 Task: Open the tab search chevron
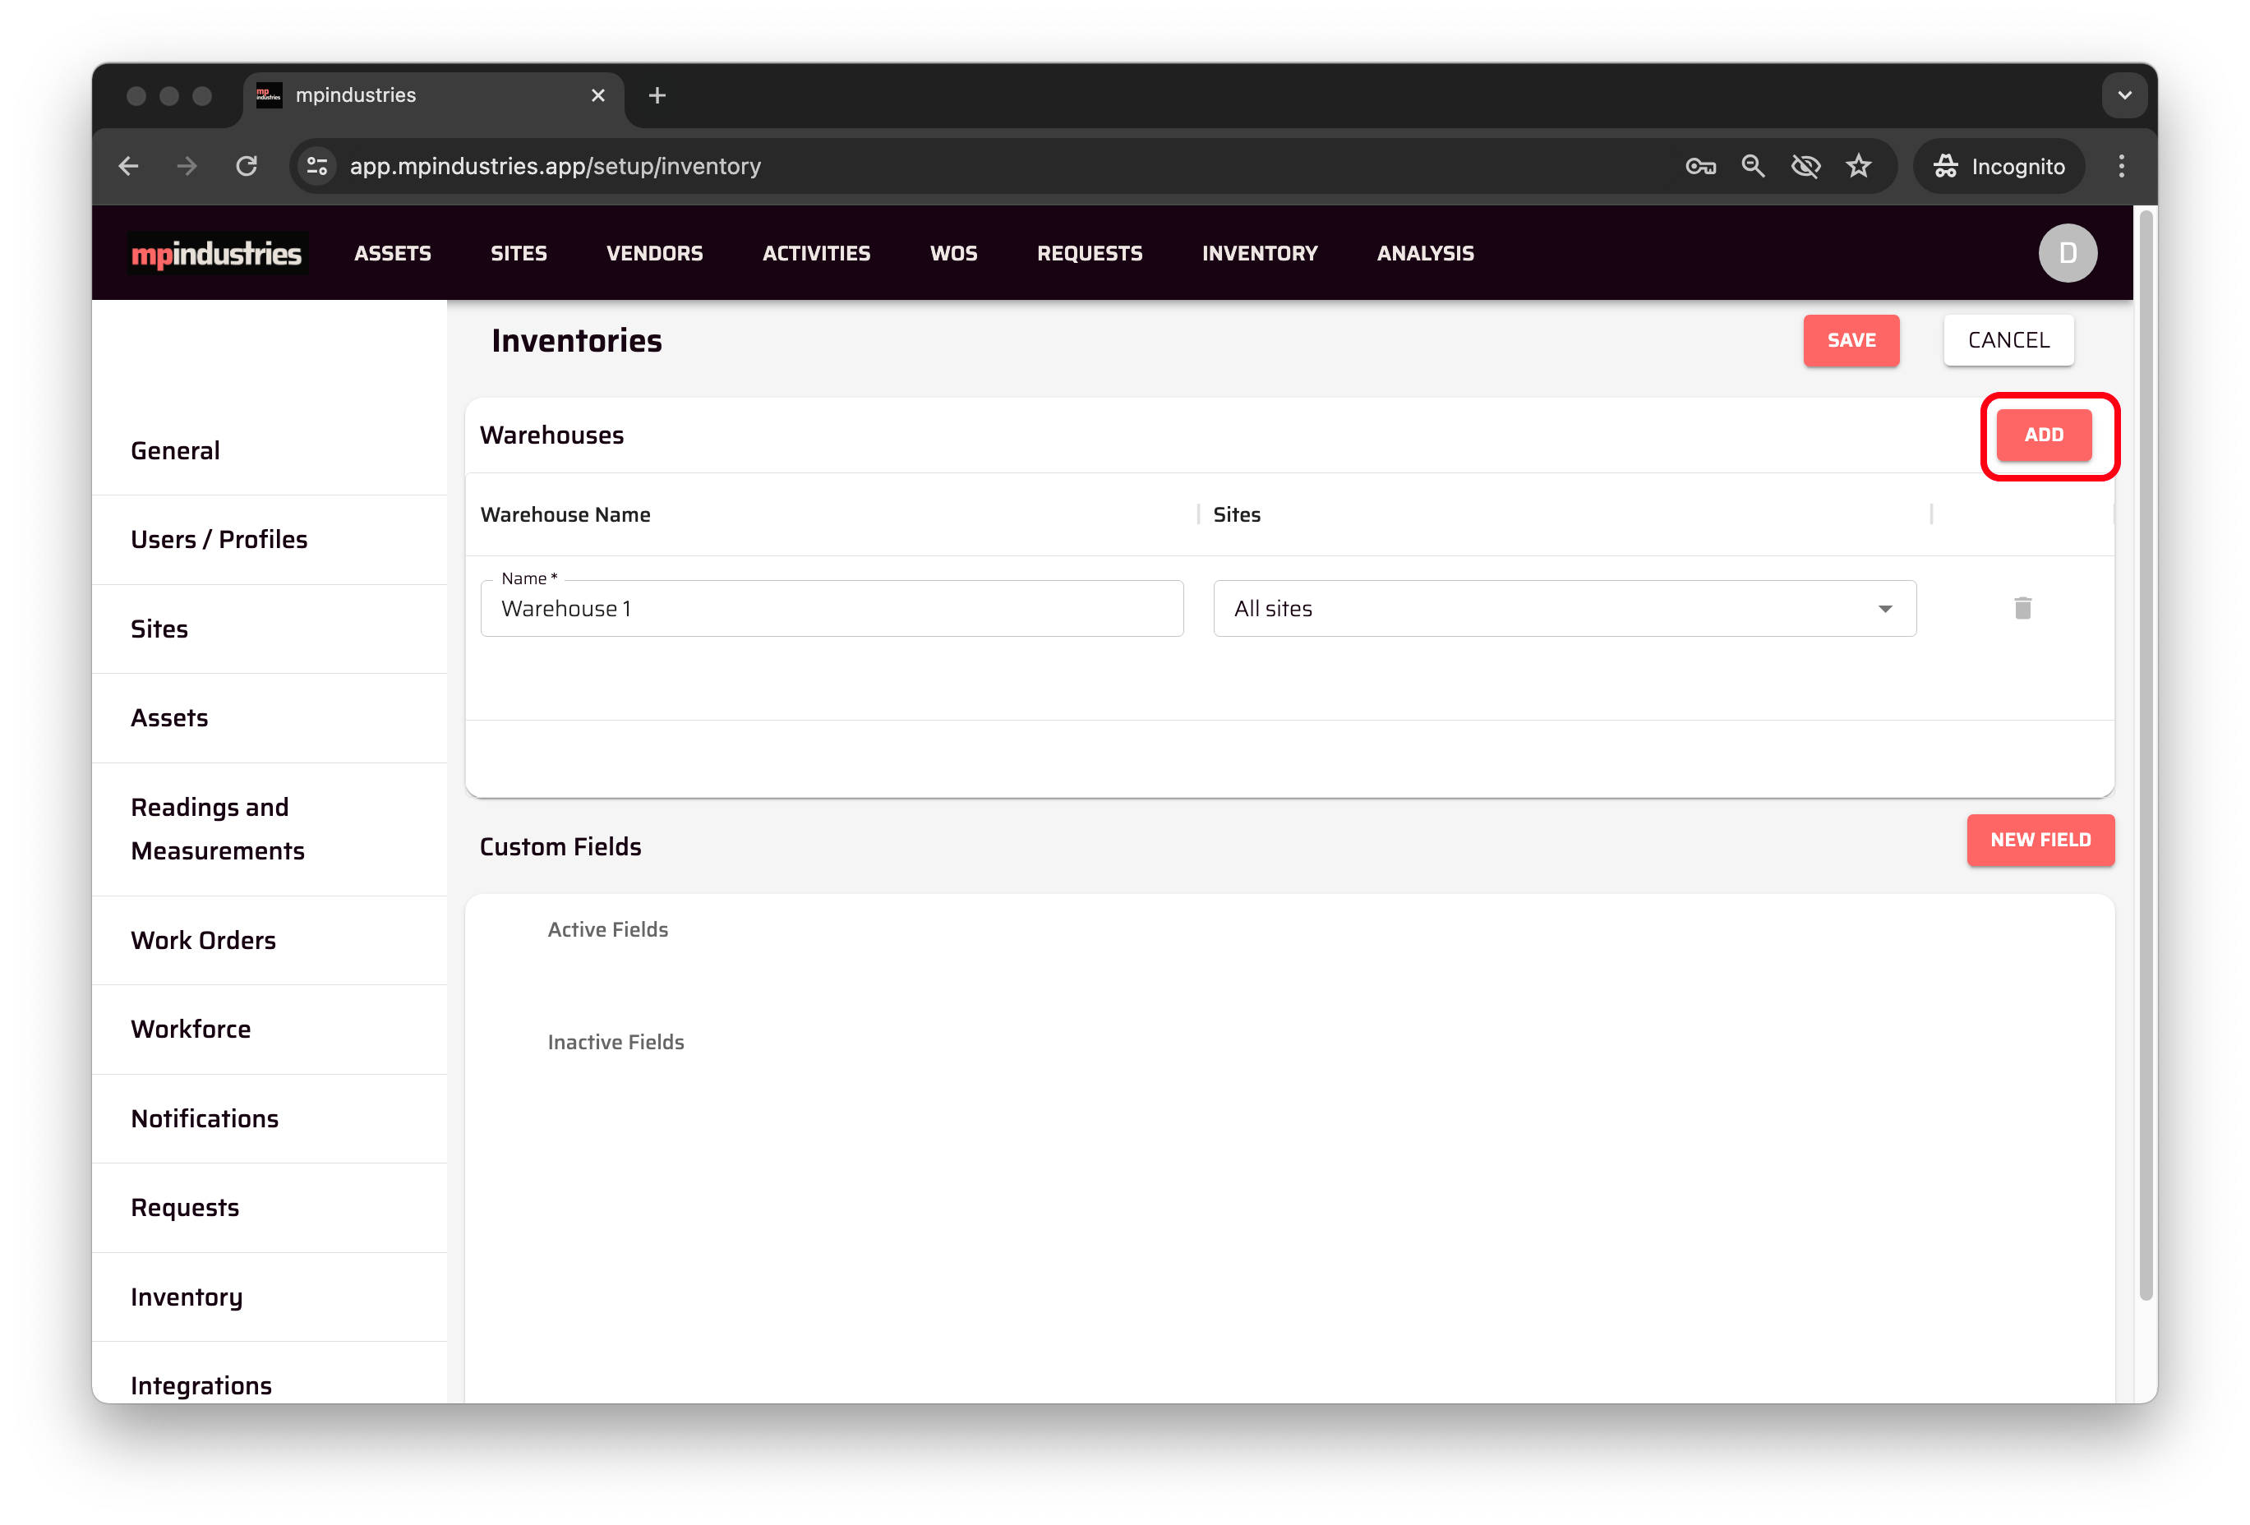point(2124,96)
